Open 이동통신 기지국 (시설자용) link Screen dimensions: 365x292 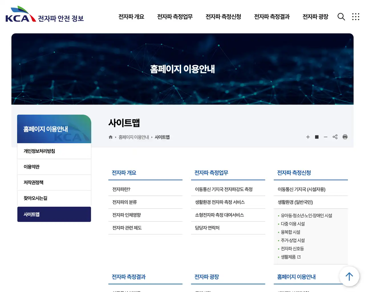301,189
